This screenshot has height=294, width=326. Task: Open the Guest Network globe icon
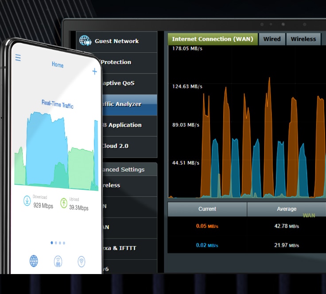tap(85, 41)
